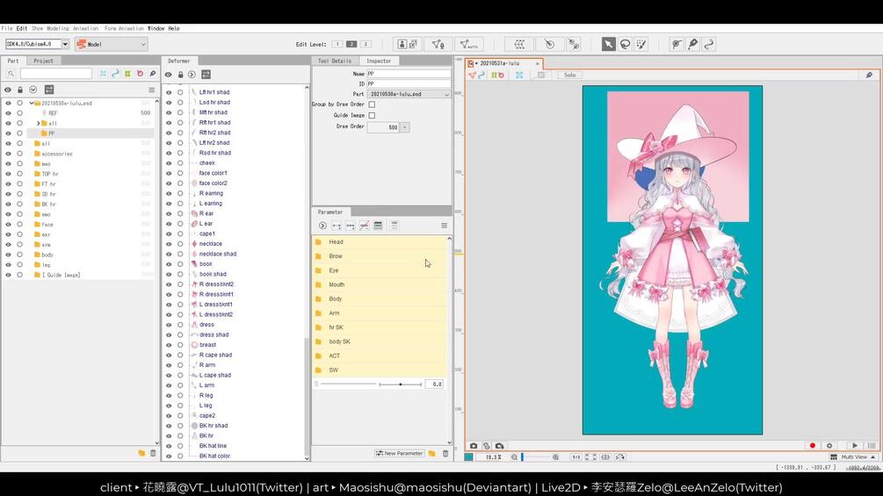Image resolution: width=883 pixels, height=496 pixels.
Task: Click the automatic mesh generator icon
Action: (x=469, y=44)
